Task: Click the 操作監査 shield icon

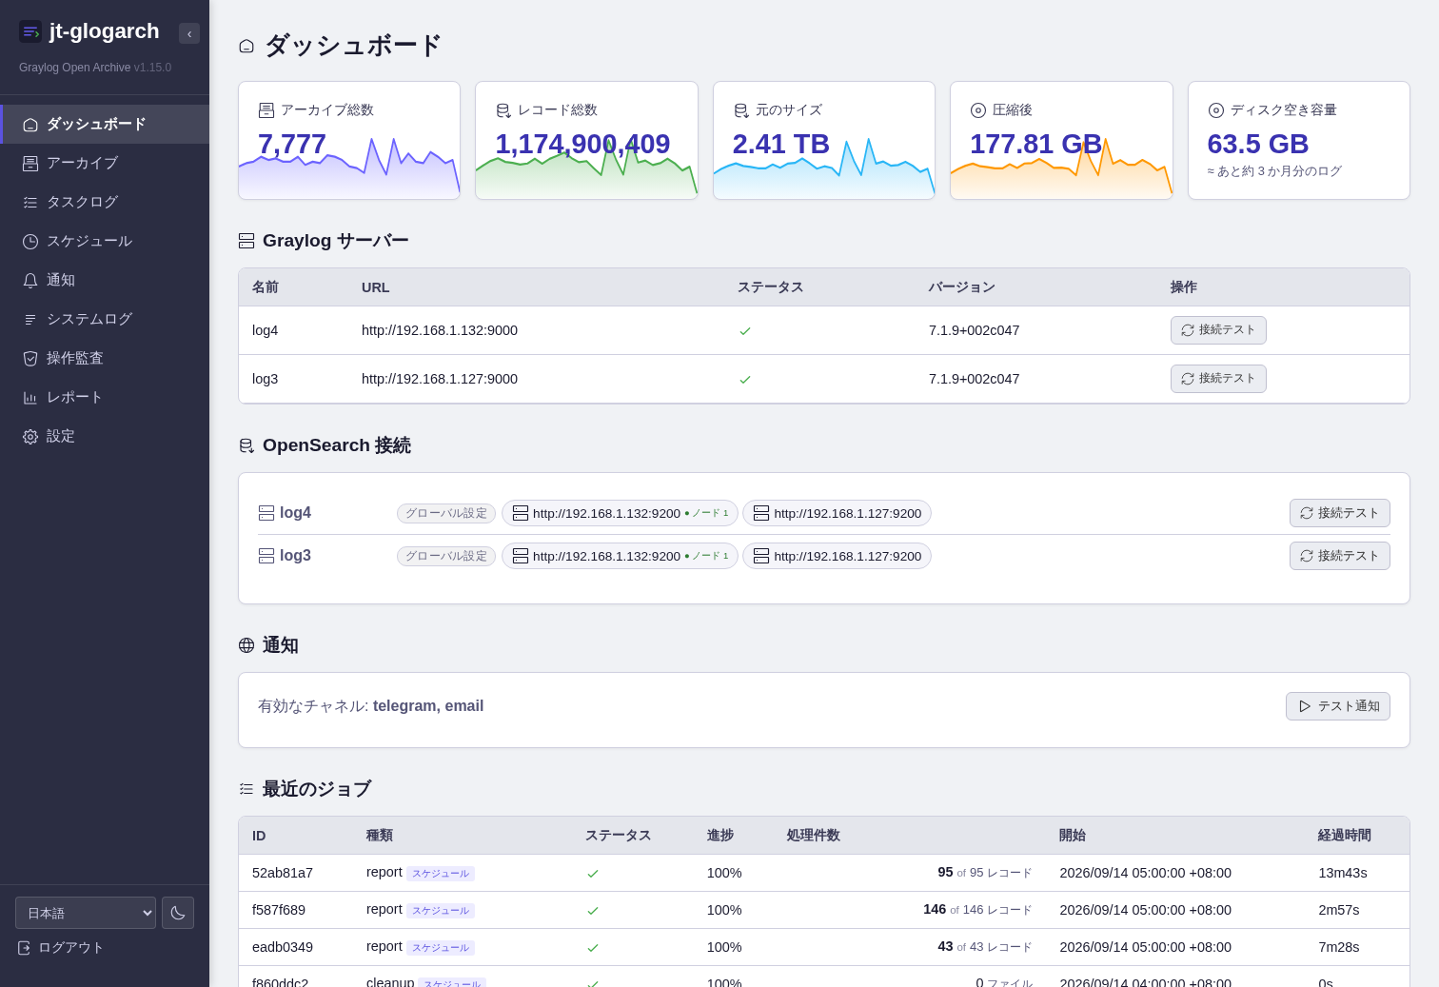Action: (30, 359)
